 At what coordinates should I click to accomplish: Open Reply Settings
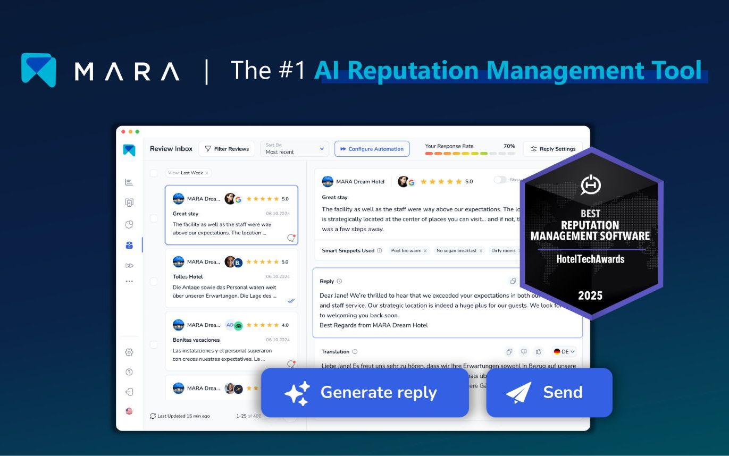click(553, 149)
